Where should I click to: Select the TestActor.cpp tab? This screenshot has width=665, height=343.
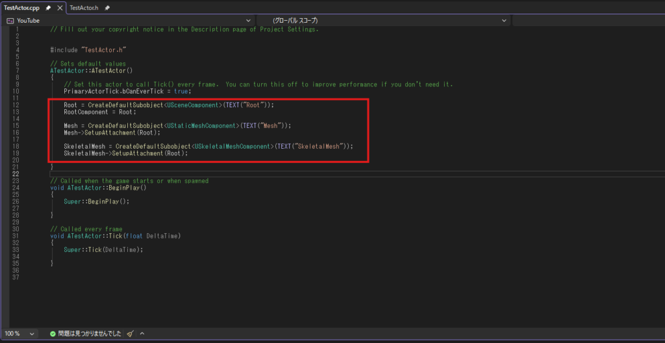(23, 8)
